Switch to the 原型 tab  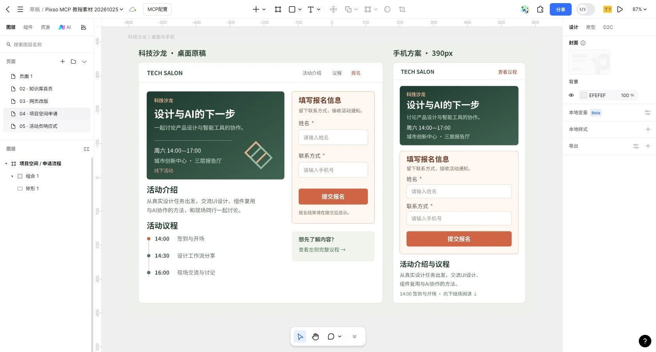click(x=591, y=27)
